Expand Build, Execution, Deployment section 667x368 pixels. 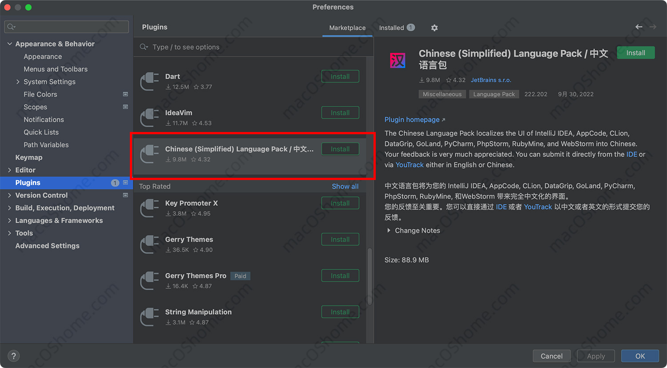(10, 208)
